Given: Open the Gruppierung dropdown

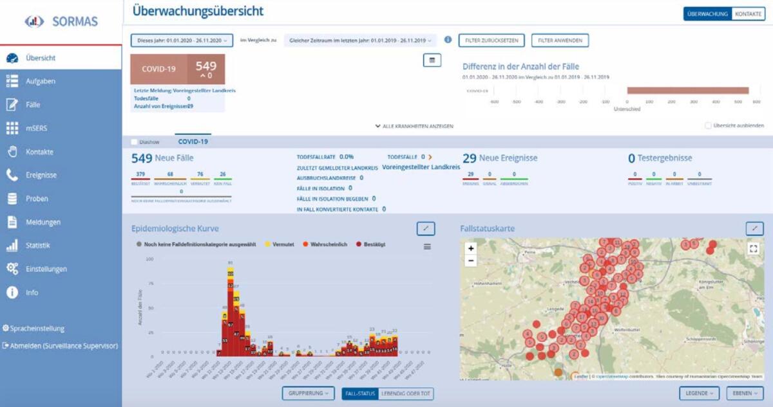Looking at the screenshot, I should click(308, 393).
